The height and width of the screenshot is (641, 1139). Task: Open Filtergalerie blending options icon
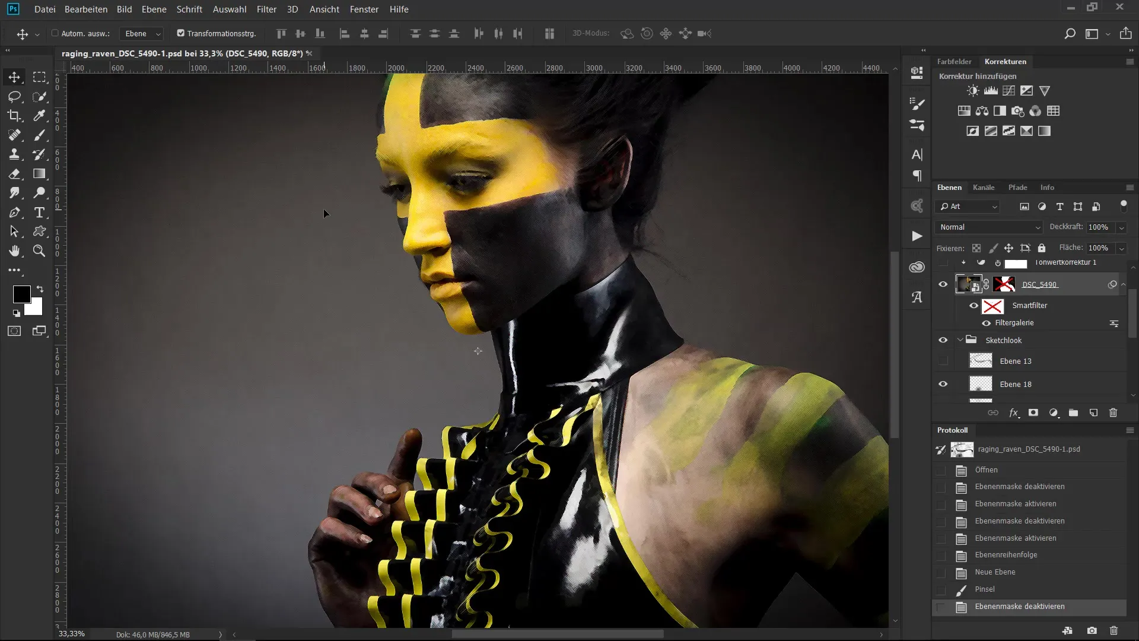click(1114, 323)
